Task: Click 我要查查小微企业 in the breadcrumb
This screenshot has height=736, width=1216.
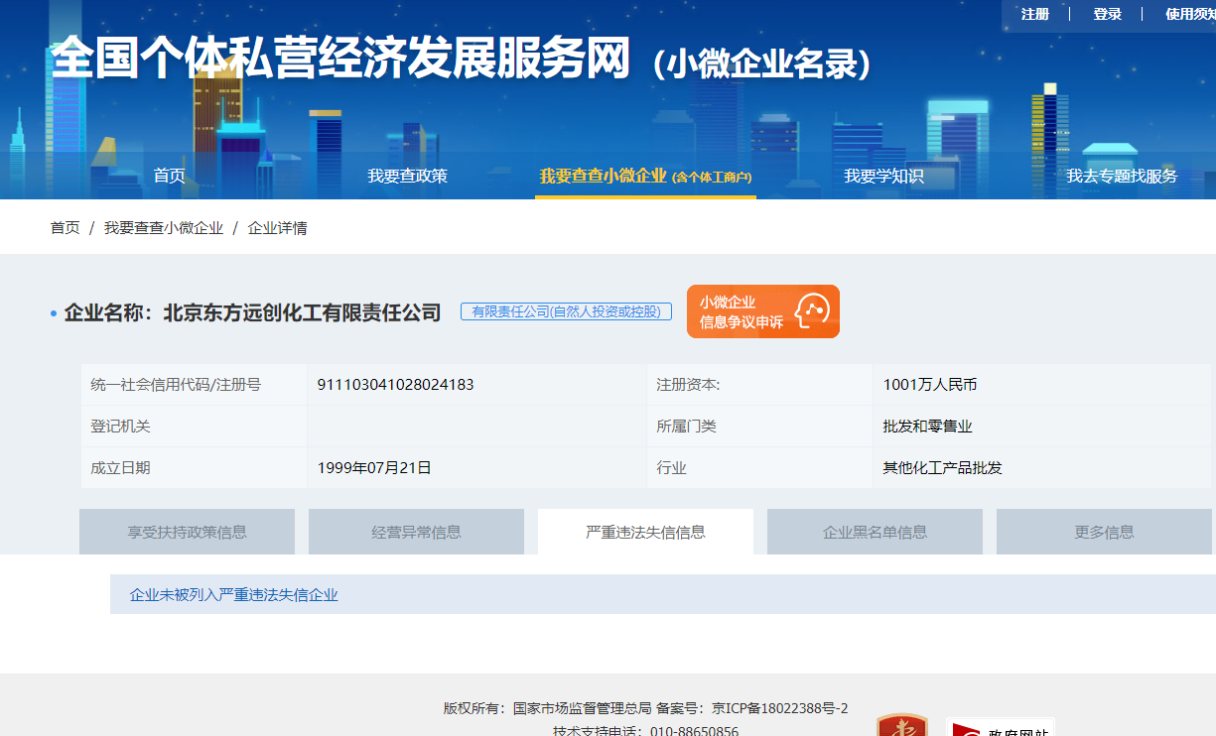Action: [x=164, y=228]
